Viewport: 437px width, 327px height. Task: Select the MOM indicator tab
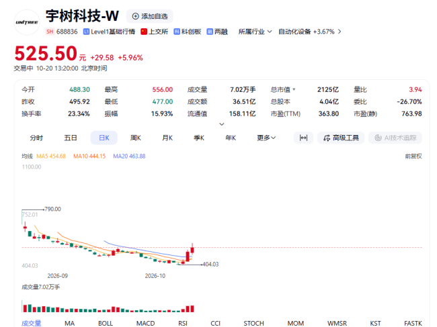pos(296,324)
